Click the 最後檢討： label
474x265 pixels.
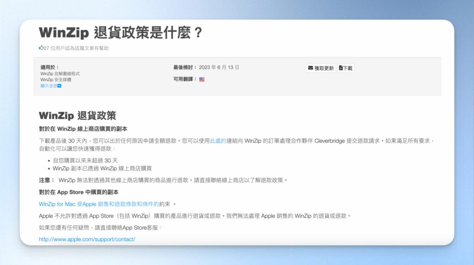coord(185,67)
